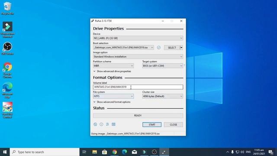Open the taskbar clock and date
The image size is (277, 156).
point(259,152)
